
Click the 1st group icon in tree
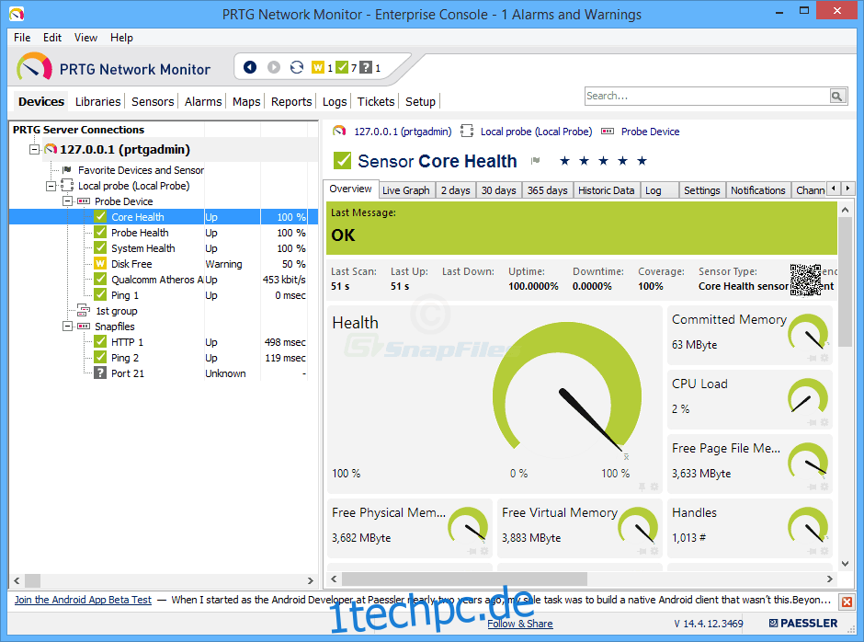pos(84,311)
